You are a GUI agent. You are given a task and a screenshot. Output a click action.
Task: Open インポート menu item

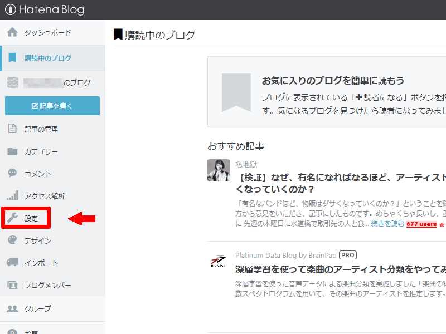point(41,263)
